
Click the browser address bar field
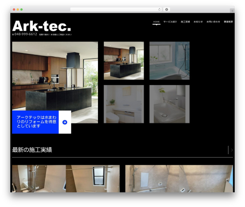(x=116, y=10)
